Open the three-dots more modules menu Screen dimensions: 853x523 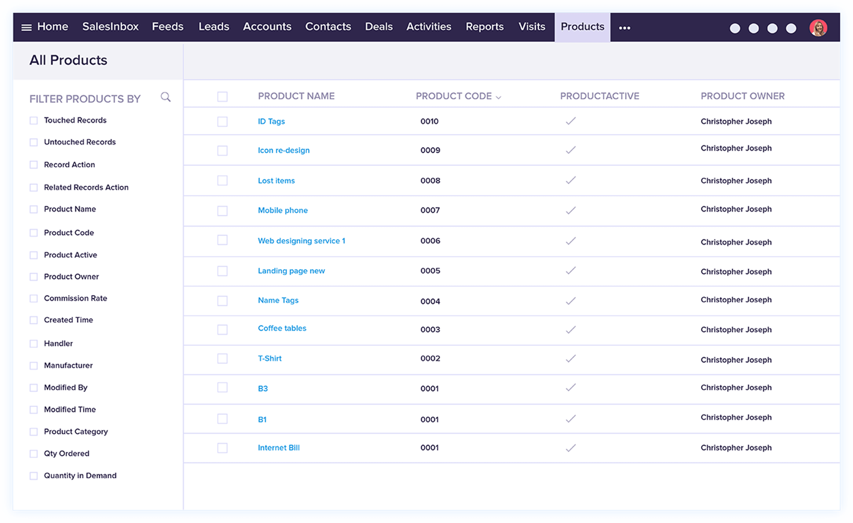point(624,28)
